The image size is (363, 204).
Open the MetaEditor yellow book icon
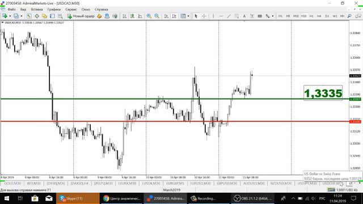(99, 16)
